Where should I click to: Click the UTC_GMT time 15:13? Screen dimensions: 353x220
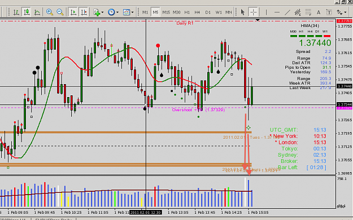point(320,130)
